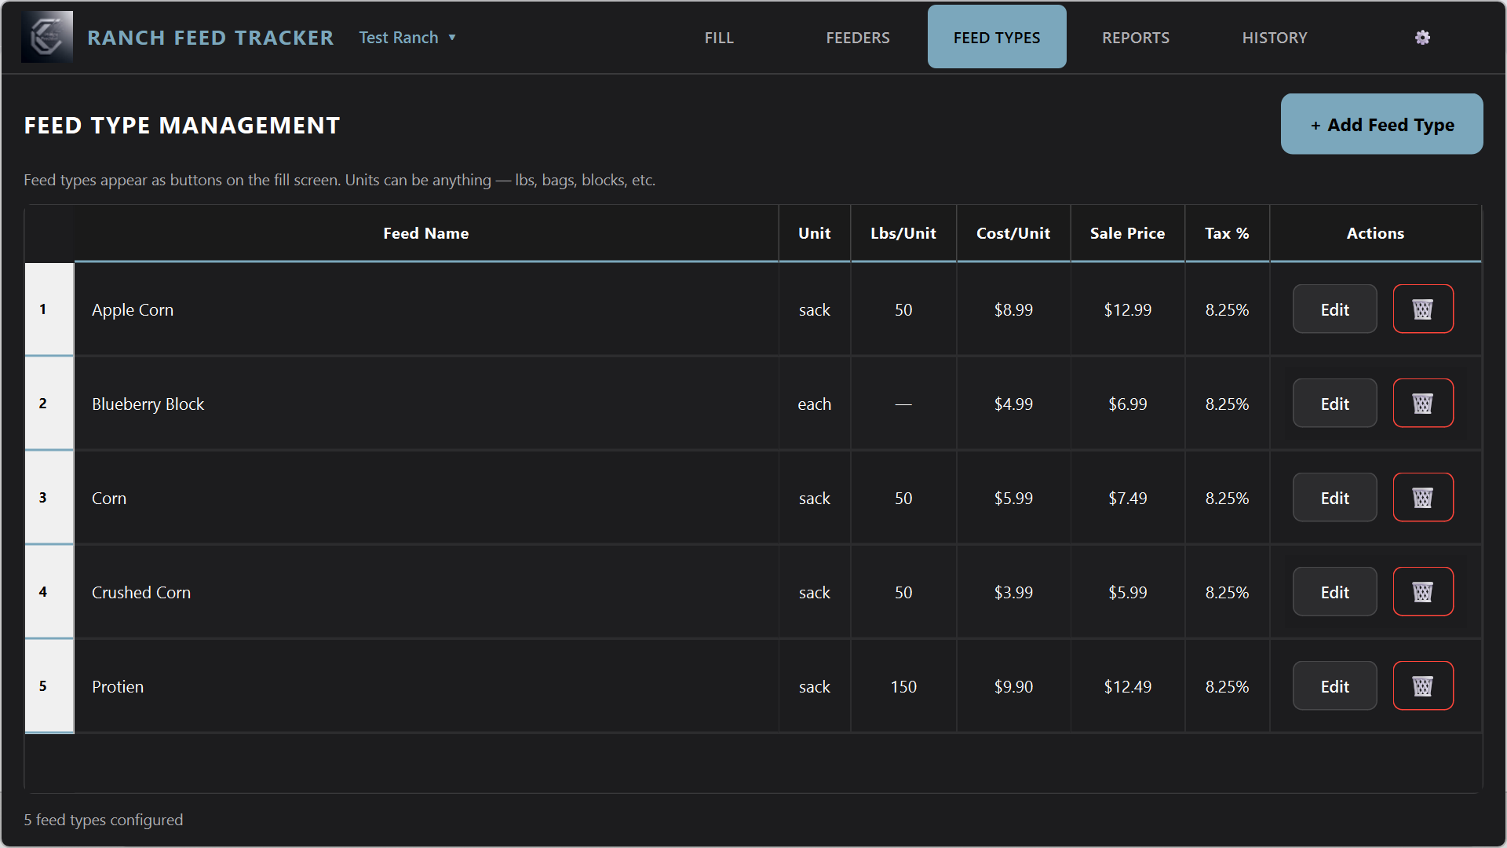Click the $7.49 sale price cell

point(1127,498)
